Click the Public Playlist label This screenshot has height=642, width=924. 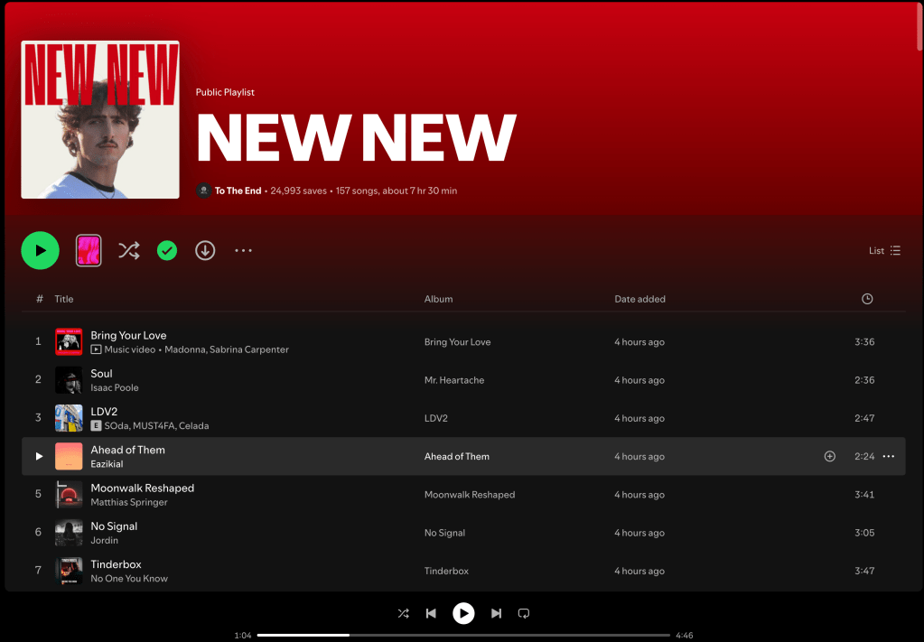(x=225, y=92)
